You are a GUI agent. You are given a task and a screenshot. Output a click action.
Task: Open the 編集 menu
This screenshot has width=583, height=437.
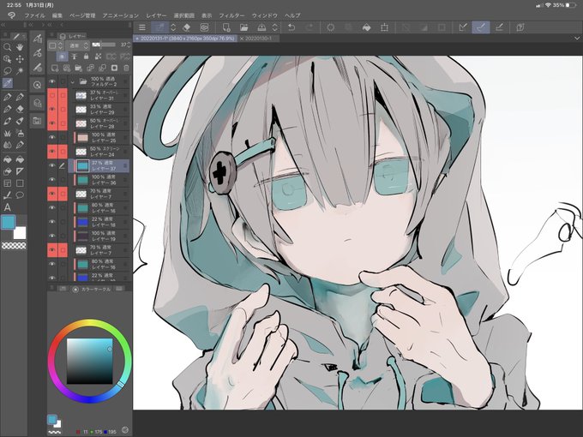click(x=57, y=15)
